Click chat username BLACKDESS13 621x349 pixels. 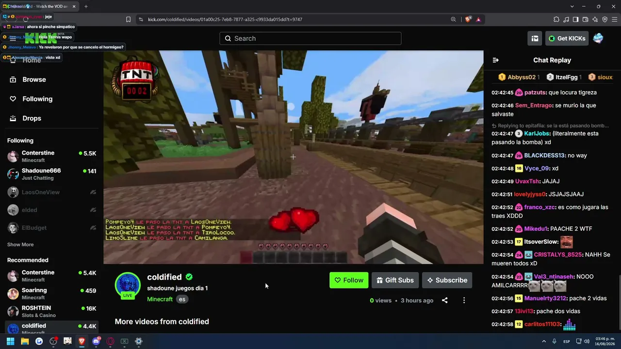[x=544, y=156]
